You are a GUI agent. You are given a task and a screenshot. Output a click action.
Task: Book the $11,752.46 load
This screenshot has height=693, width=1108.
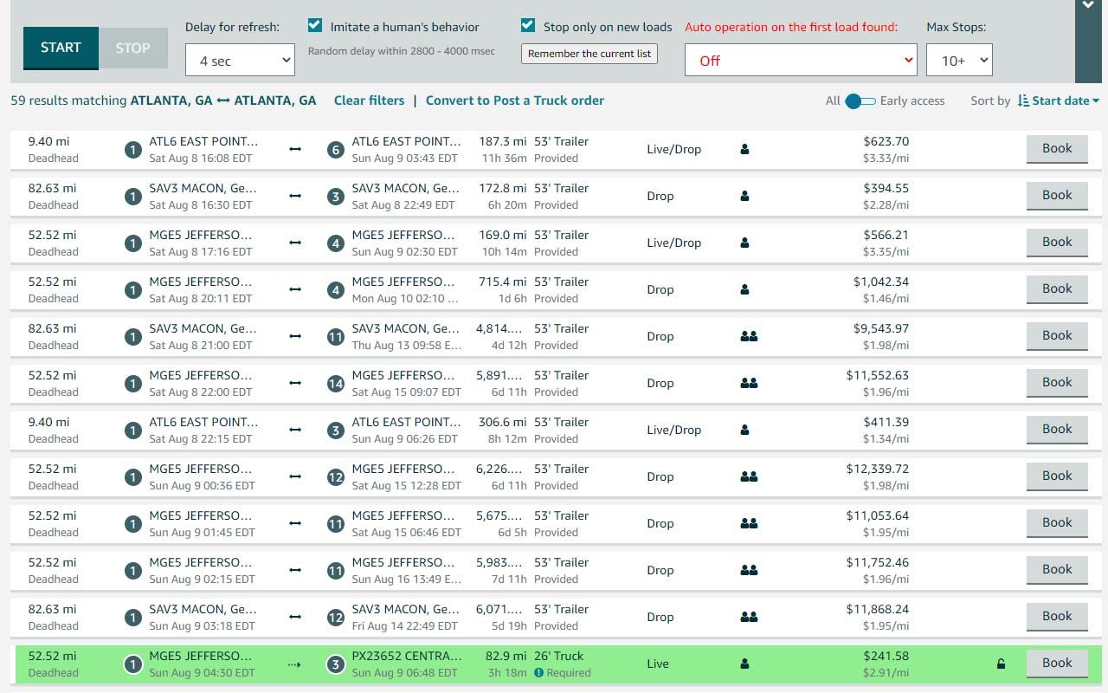[1057, 570]
